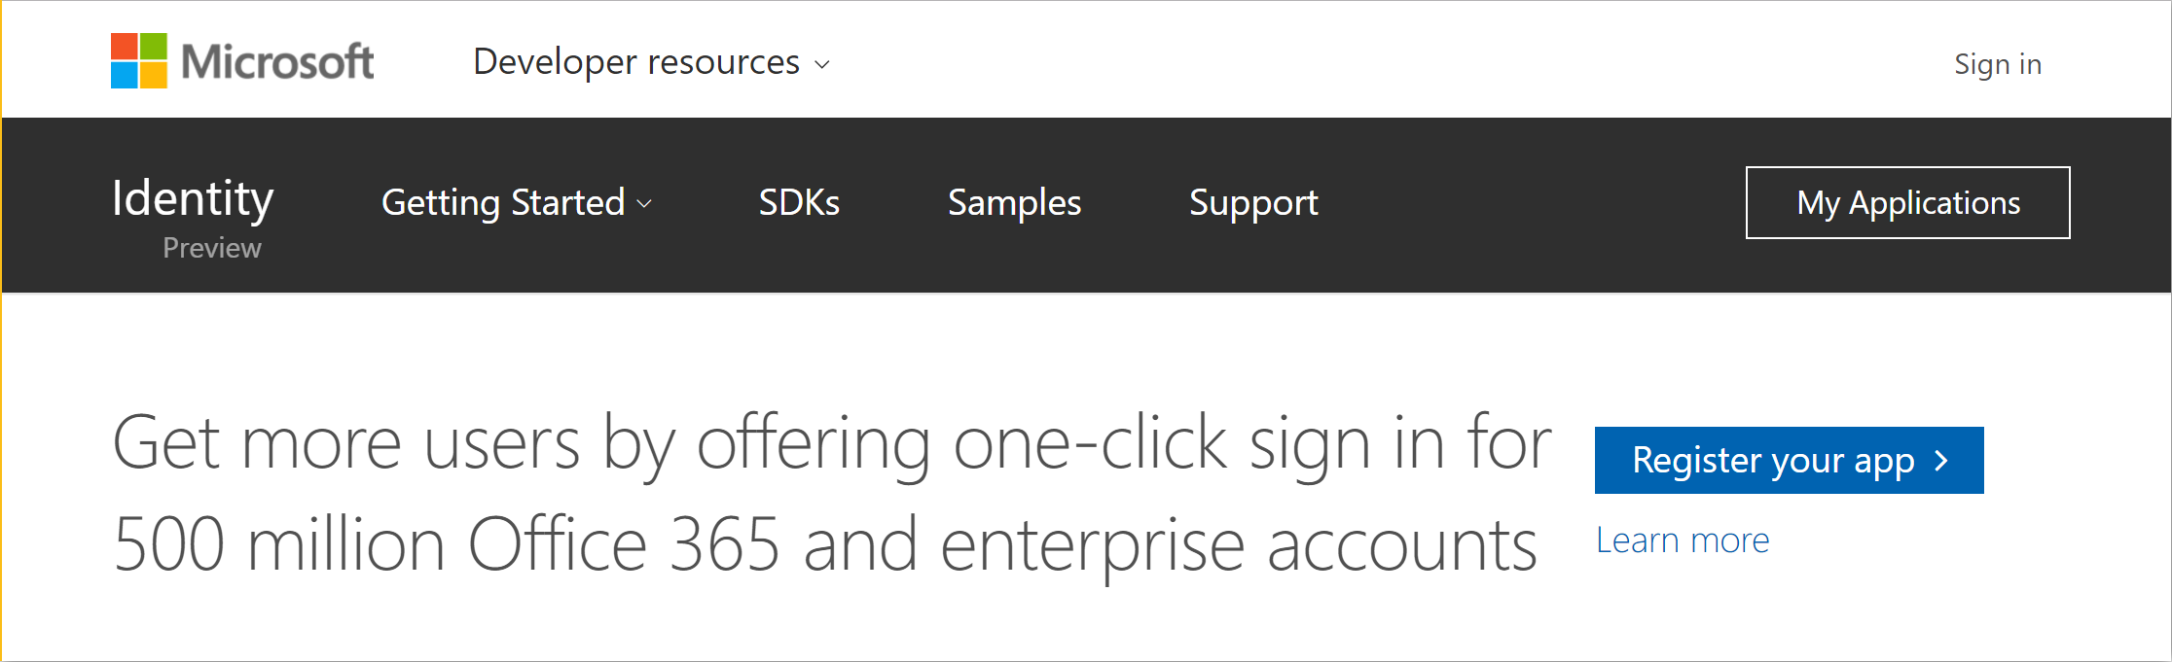The height and width of the screenshot is (662, 2172).
Task: Click the words "enterprise accounts" in the headline
Action: tap(1239, 547)
